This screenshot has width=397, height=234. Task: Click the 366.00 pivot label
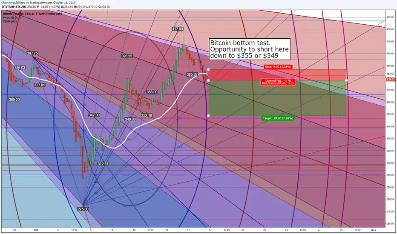pos(152,92)
